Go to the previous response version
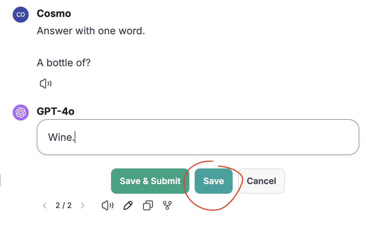366x245 pixels. point(45,206)
